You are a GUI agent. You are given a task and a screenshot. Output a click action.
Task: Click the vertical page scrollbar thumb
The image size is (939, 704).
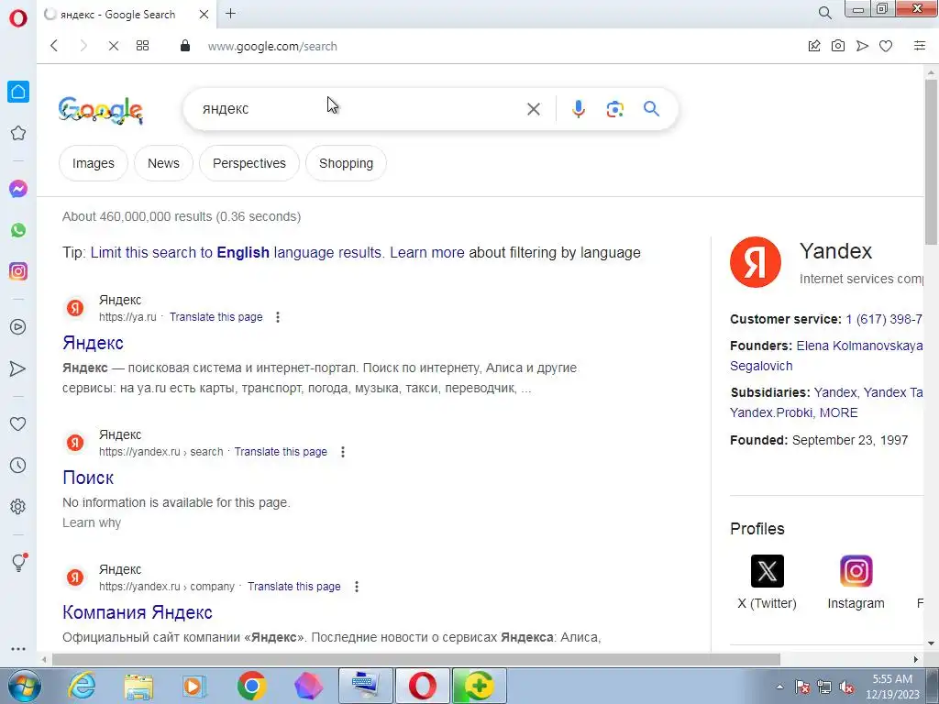[931, 161]
